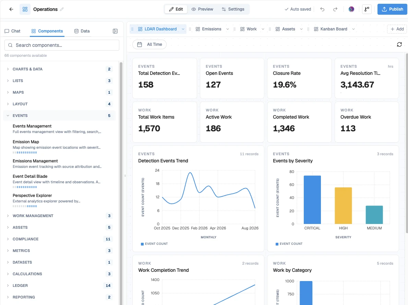This screenshot has width=408, height=305.
Task: Expand the Maps category
Action: (59, 92)
